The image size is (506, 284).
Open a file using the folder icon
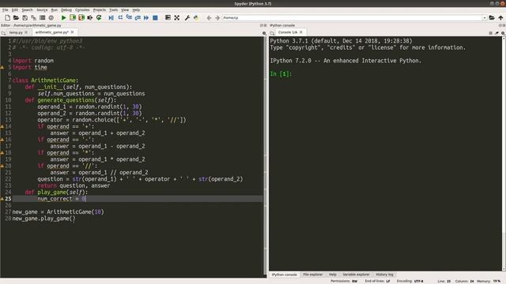point(16,17)
